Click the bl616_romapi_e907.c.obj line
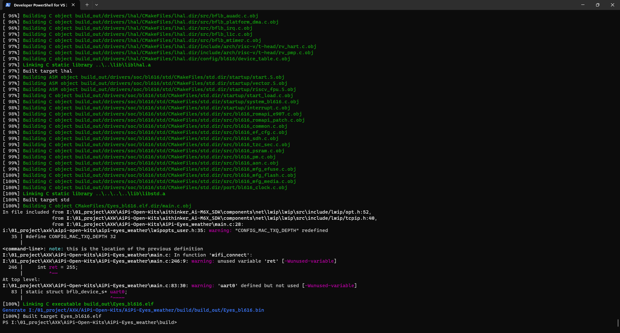Screen dimensions: 620x333 [x=152, y=114]
